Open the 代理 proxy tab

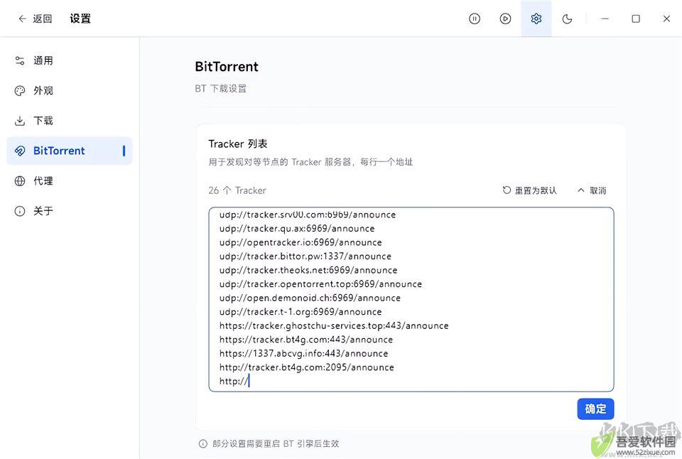[x=70, y=181]
